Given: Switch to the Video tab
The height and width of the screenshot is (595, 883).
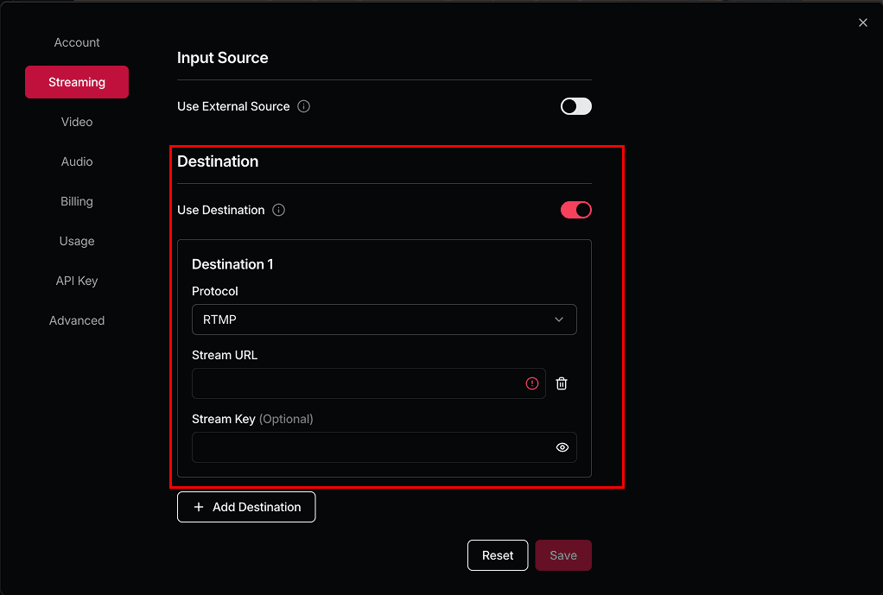Looking at the screenshot, I should pyautogui.click(x=77, y=122).
